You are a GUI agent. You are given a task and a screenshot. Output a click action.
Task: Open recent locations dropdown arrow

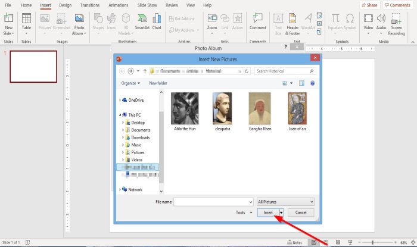pyautogui.click(x=138, y=71)
